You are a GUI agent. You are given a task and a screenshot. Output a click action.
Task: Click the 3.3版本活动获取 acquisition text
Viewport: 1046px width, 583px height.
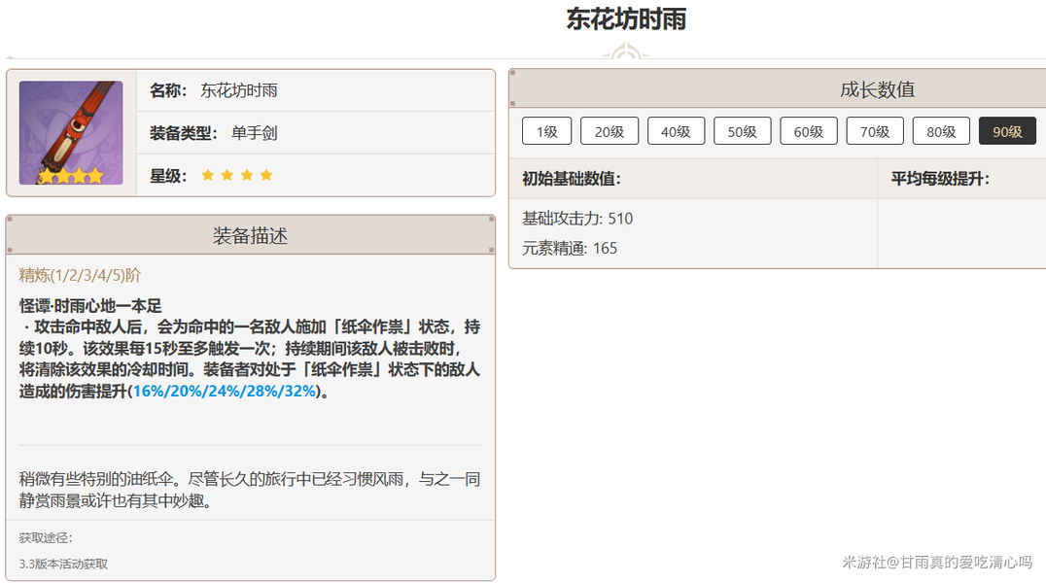pyautogui.click(x=63, y=564)
